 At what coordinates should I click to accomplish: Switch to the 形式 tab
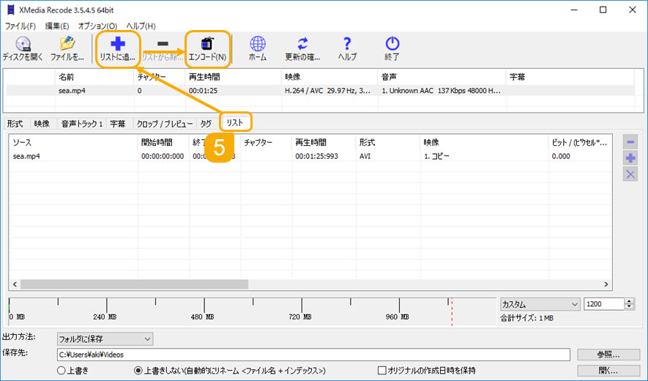coord(15,123)
